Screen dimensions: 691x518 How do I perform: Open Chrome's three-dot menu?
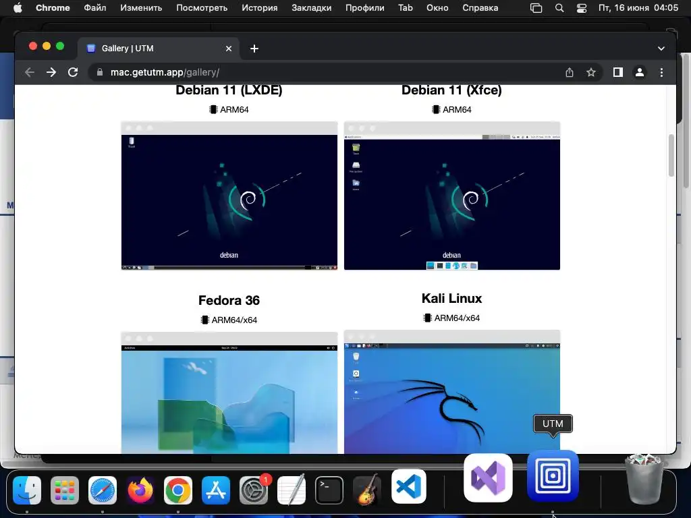[661, 72]
